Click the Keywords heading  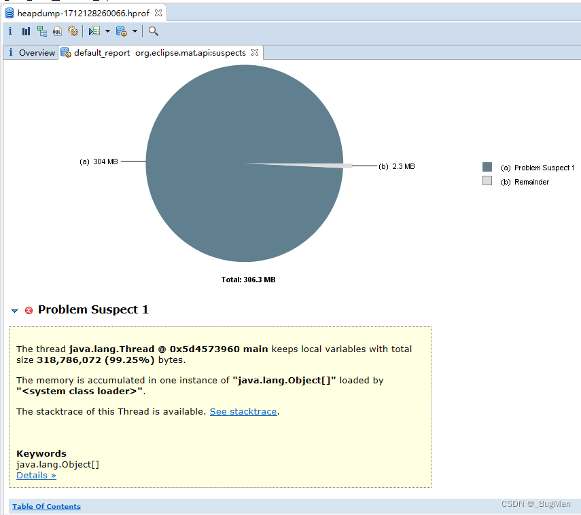click(x=41, y=453)
